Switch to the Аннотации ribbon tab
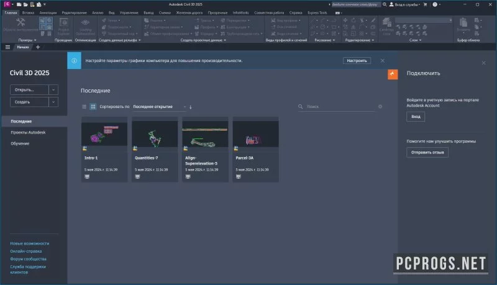497x285 pixels. (48, 12)
